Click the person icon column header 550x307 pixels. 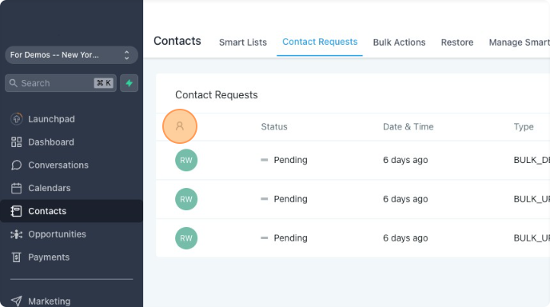tap(180, 126)
